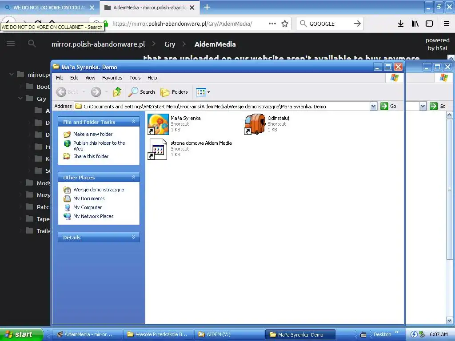
Task: Click the Desktop toolbar on taskbar
Action: pyautogui.click(x=382, y=334)
